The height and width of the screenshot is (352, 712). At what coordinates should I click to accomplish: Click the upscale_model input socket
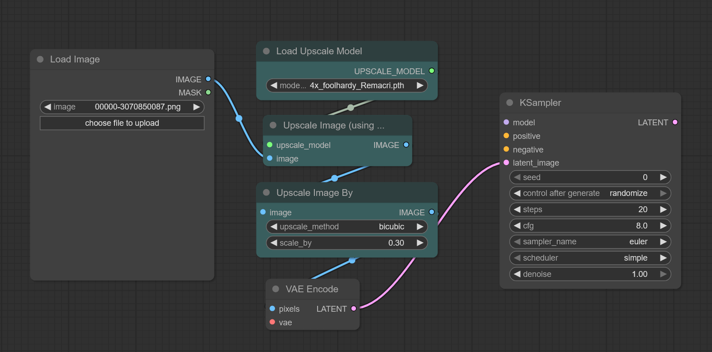point(270,145)
